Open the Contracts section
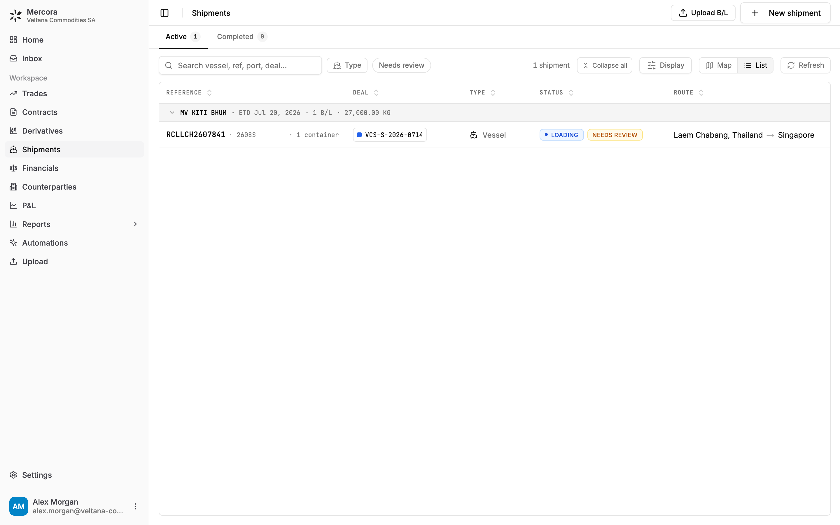 [x=74, y=112]
